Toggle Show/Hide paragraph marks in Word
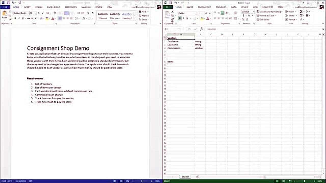The height and width of the screenshot is (183, 326). pyautogui.click(x=93, y=13)
